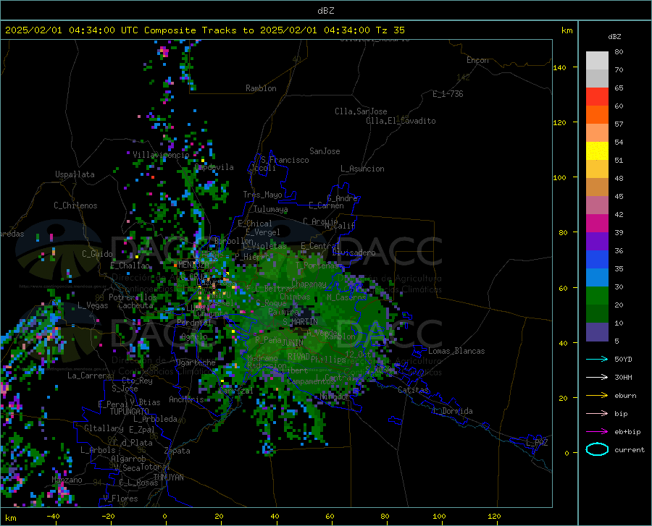Click the dBZ title at top
The height and width of the screenshot is (526, 652).
(325, 11)
